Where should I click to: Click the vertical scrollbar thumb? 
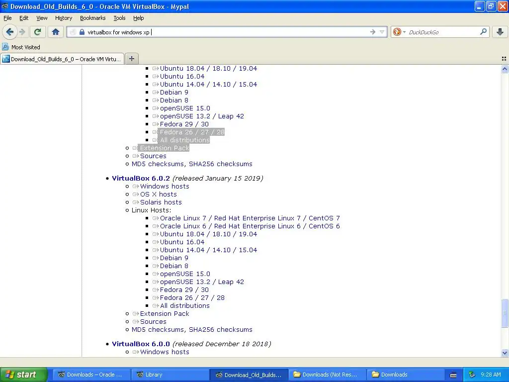tap(505, 313)
